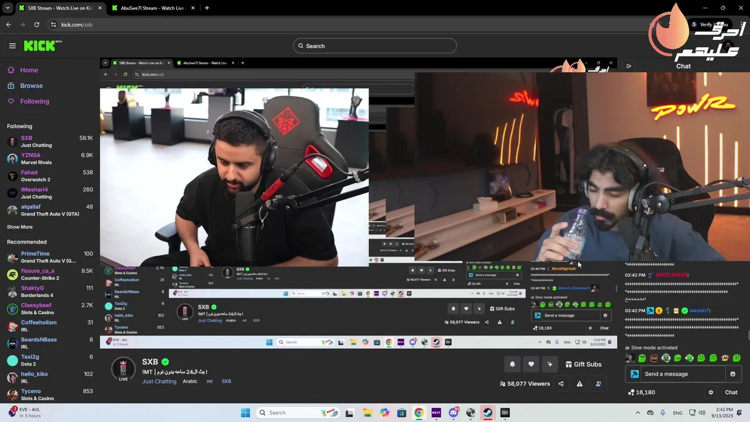Open File Explorer from the taskbar
The image size is (750, 422).
coord(367,413)
